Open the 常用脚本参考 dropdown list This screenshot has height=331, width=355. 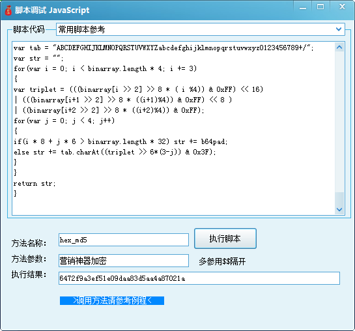[x=201, y=29]
